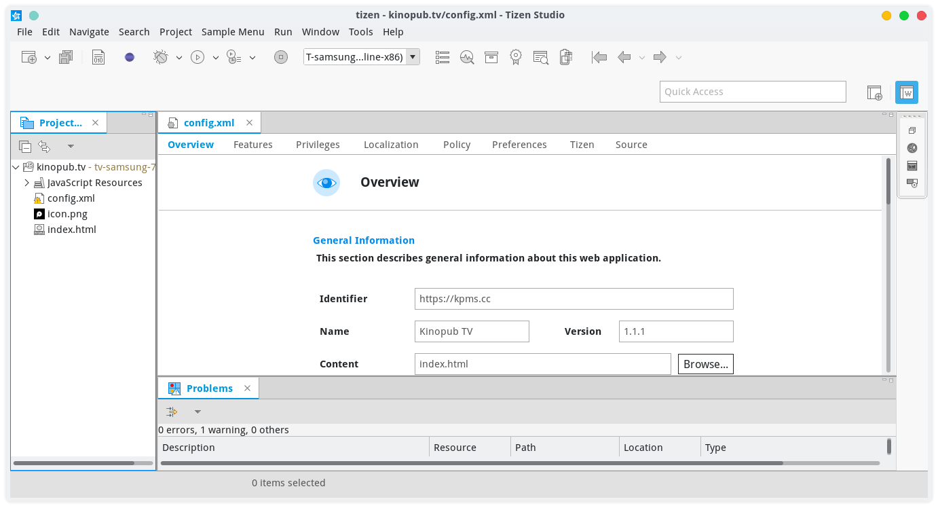This screenshot has width=938, height=508.
Task: Click the 'text' window icon in right trim
Action: click(912, 166)
